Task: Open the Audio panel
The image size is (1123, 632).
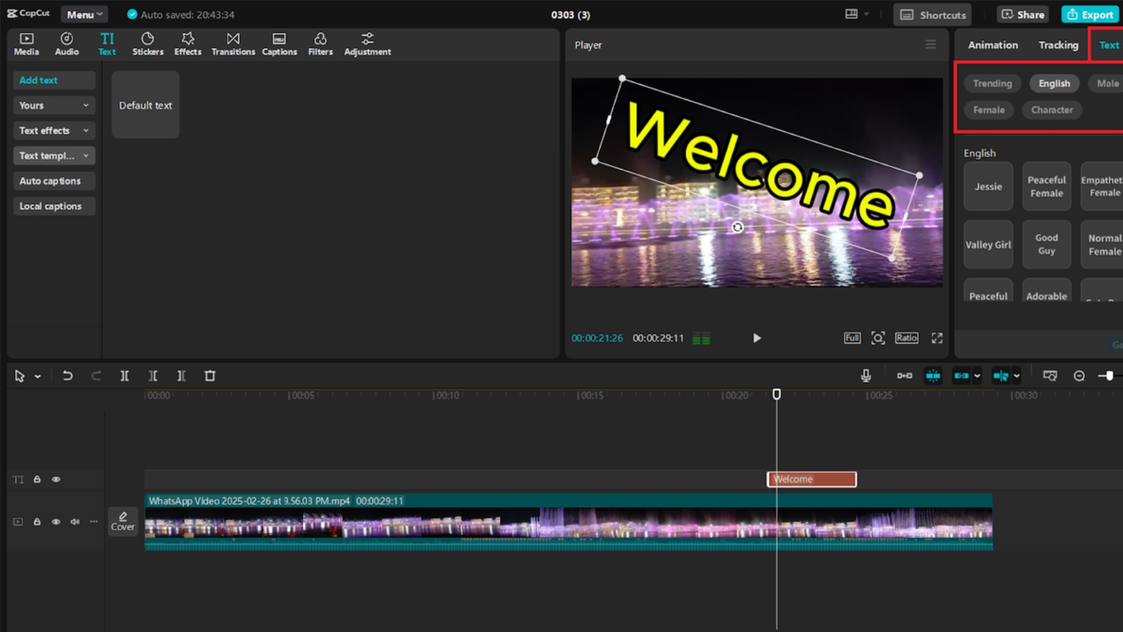Action: coord(66,44)
